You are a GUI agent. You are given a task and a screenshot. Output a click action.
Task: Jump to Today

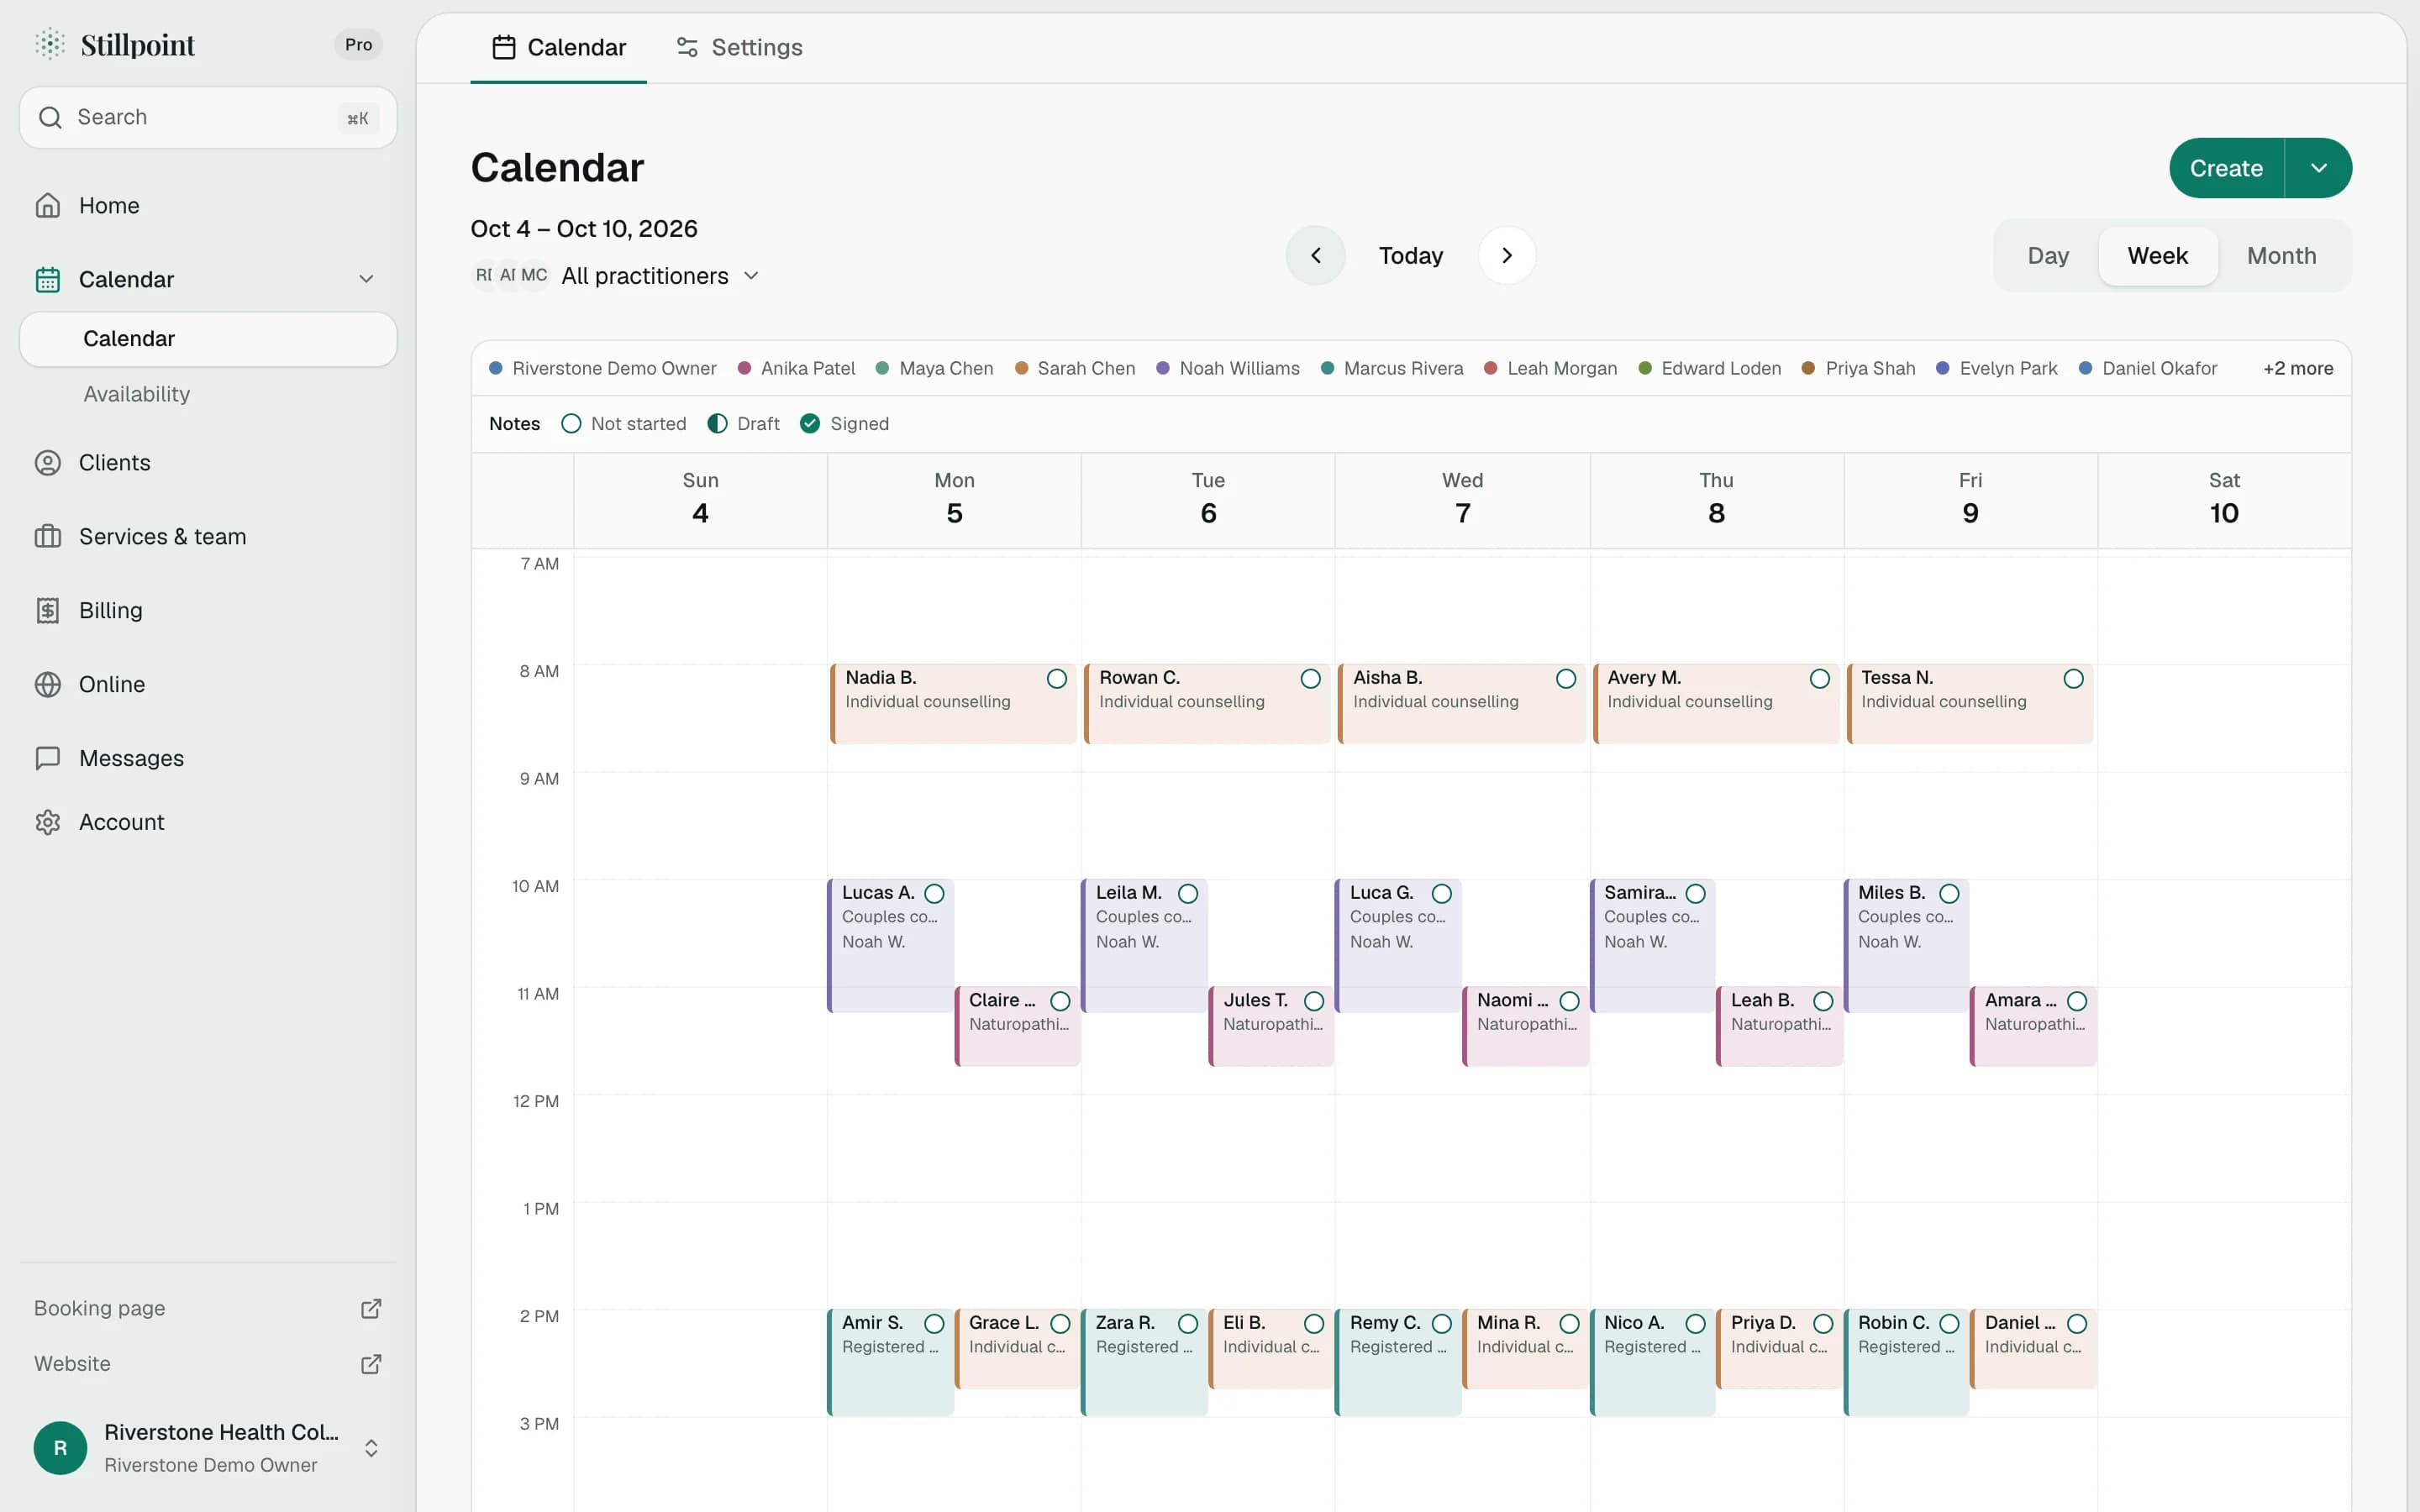(1410, 255)
